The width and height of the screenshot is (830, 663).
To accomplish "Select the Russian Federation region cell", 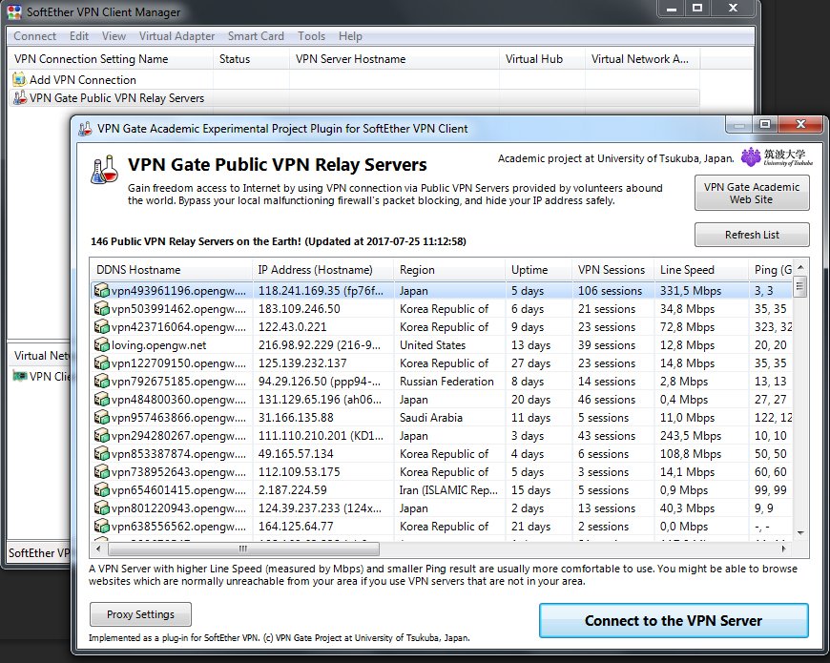I will (446, 382).
